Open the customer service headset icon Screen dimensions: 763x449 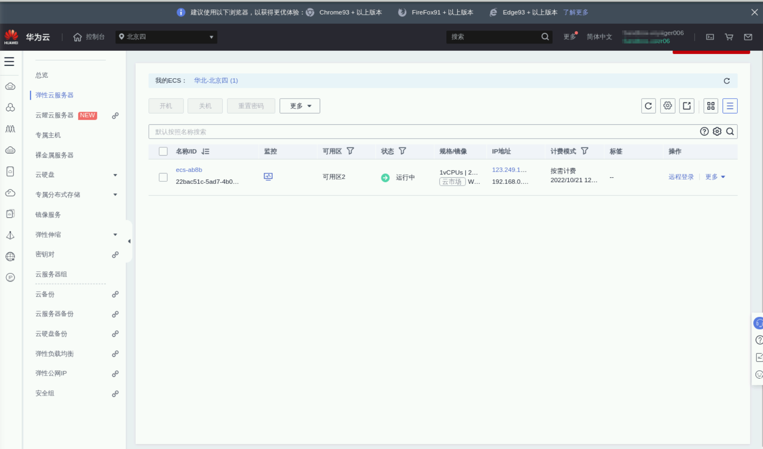(x=758, y=323)
